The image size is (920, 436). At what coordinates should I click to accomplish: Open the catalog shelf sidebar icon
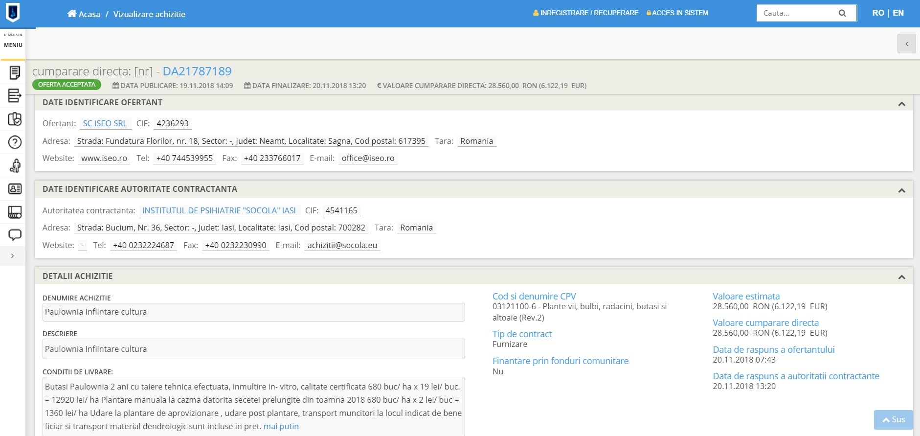coord(15,212)
